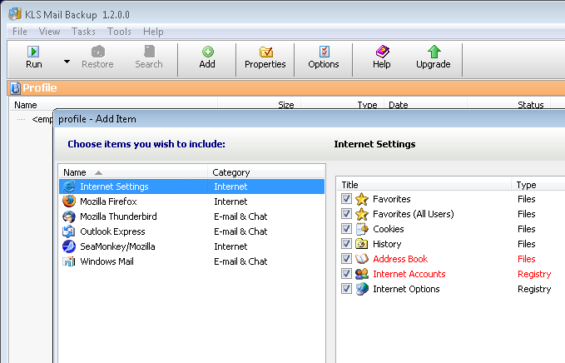Click the Registry type of Internet Accounts
565x363 pixels.
click(534, 274)
